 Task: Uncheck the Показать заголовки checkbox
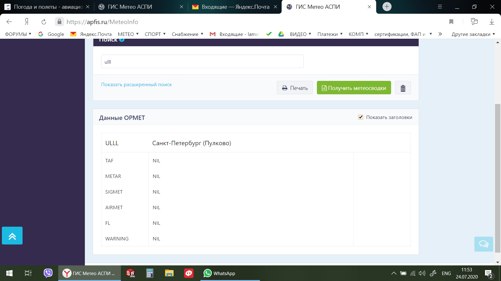pyautogui.click(x=361, y=117)
